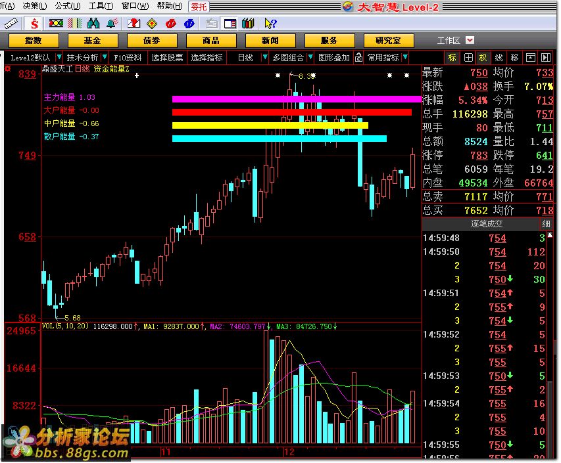Open the binoculars search icon
Image resolution: width=561 pixels, height=463 pixels.
tap(93, 24)
